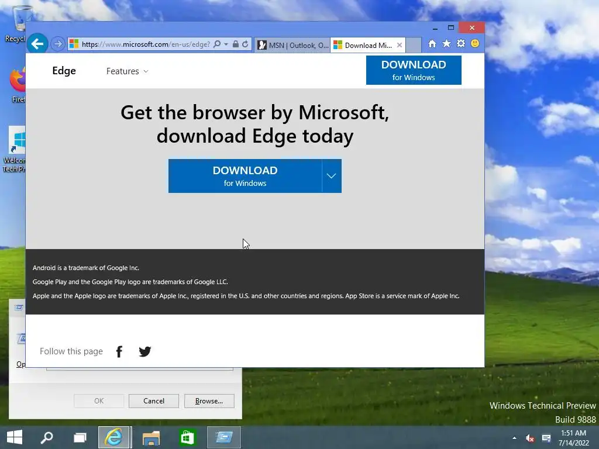Open Task View on the taskbar
The image size is (599, 449).
(x=80, y=437)
